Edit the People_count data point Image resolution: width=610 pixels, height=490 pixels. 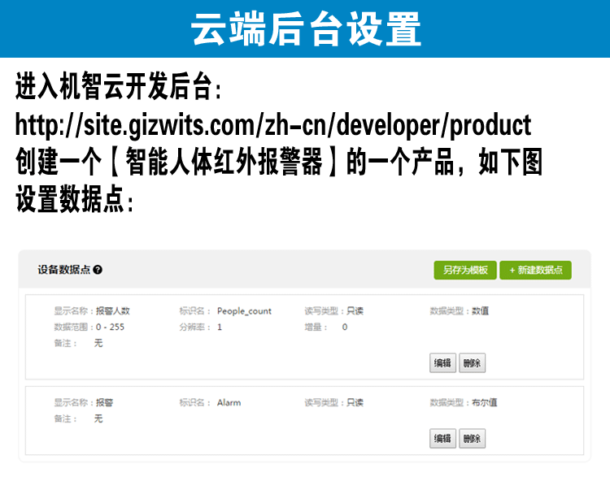click(442, 363)
